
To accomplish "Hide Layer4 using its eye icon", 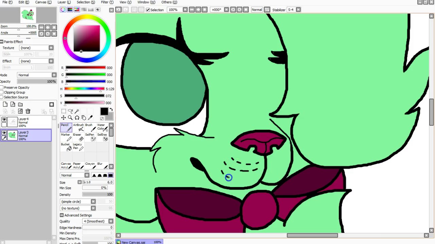I will coord(4,120).
